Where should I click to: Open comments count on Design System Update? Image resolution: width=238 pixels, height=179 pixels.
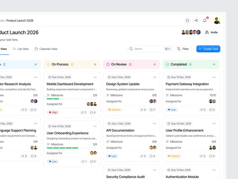pyautogui.click(x=152, y=110)
